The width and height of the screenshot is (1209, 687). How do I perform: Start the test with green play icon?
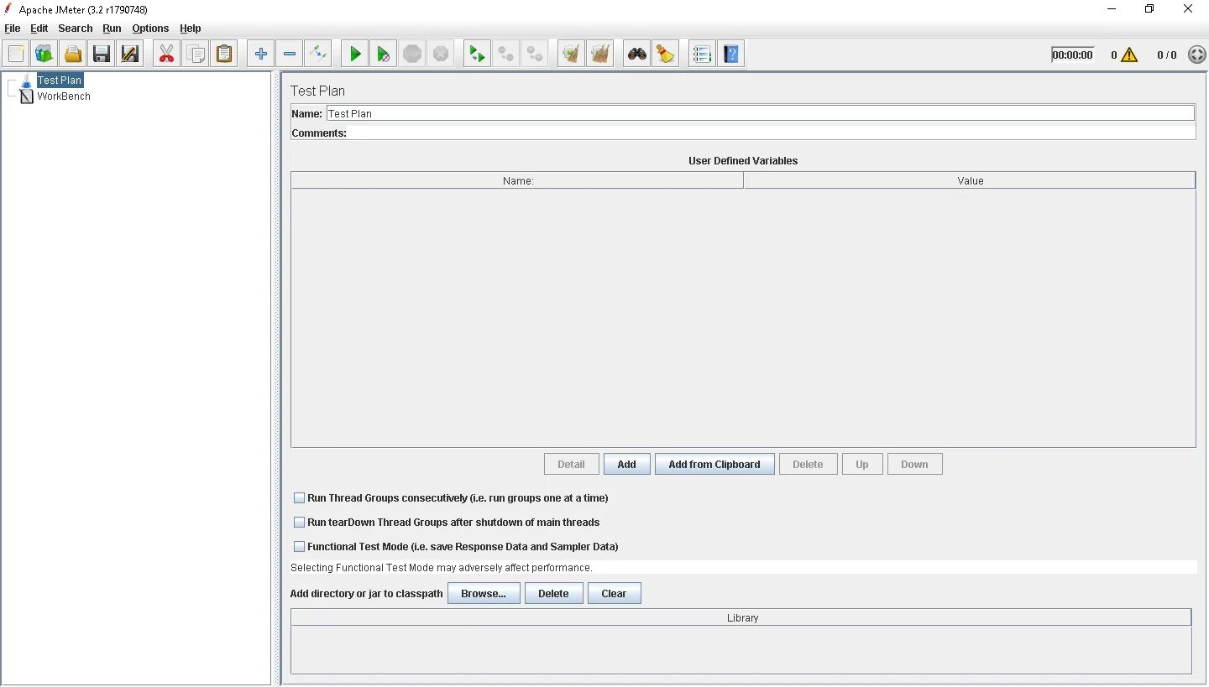click(355, 55)
